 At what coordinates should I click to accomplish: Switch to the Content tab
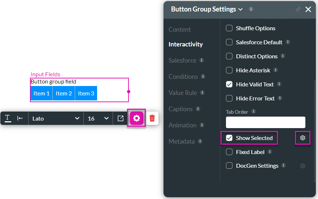(x=180, y=30)
